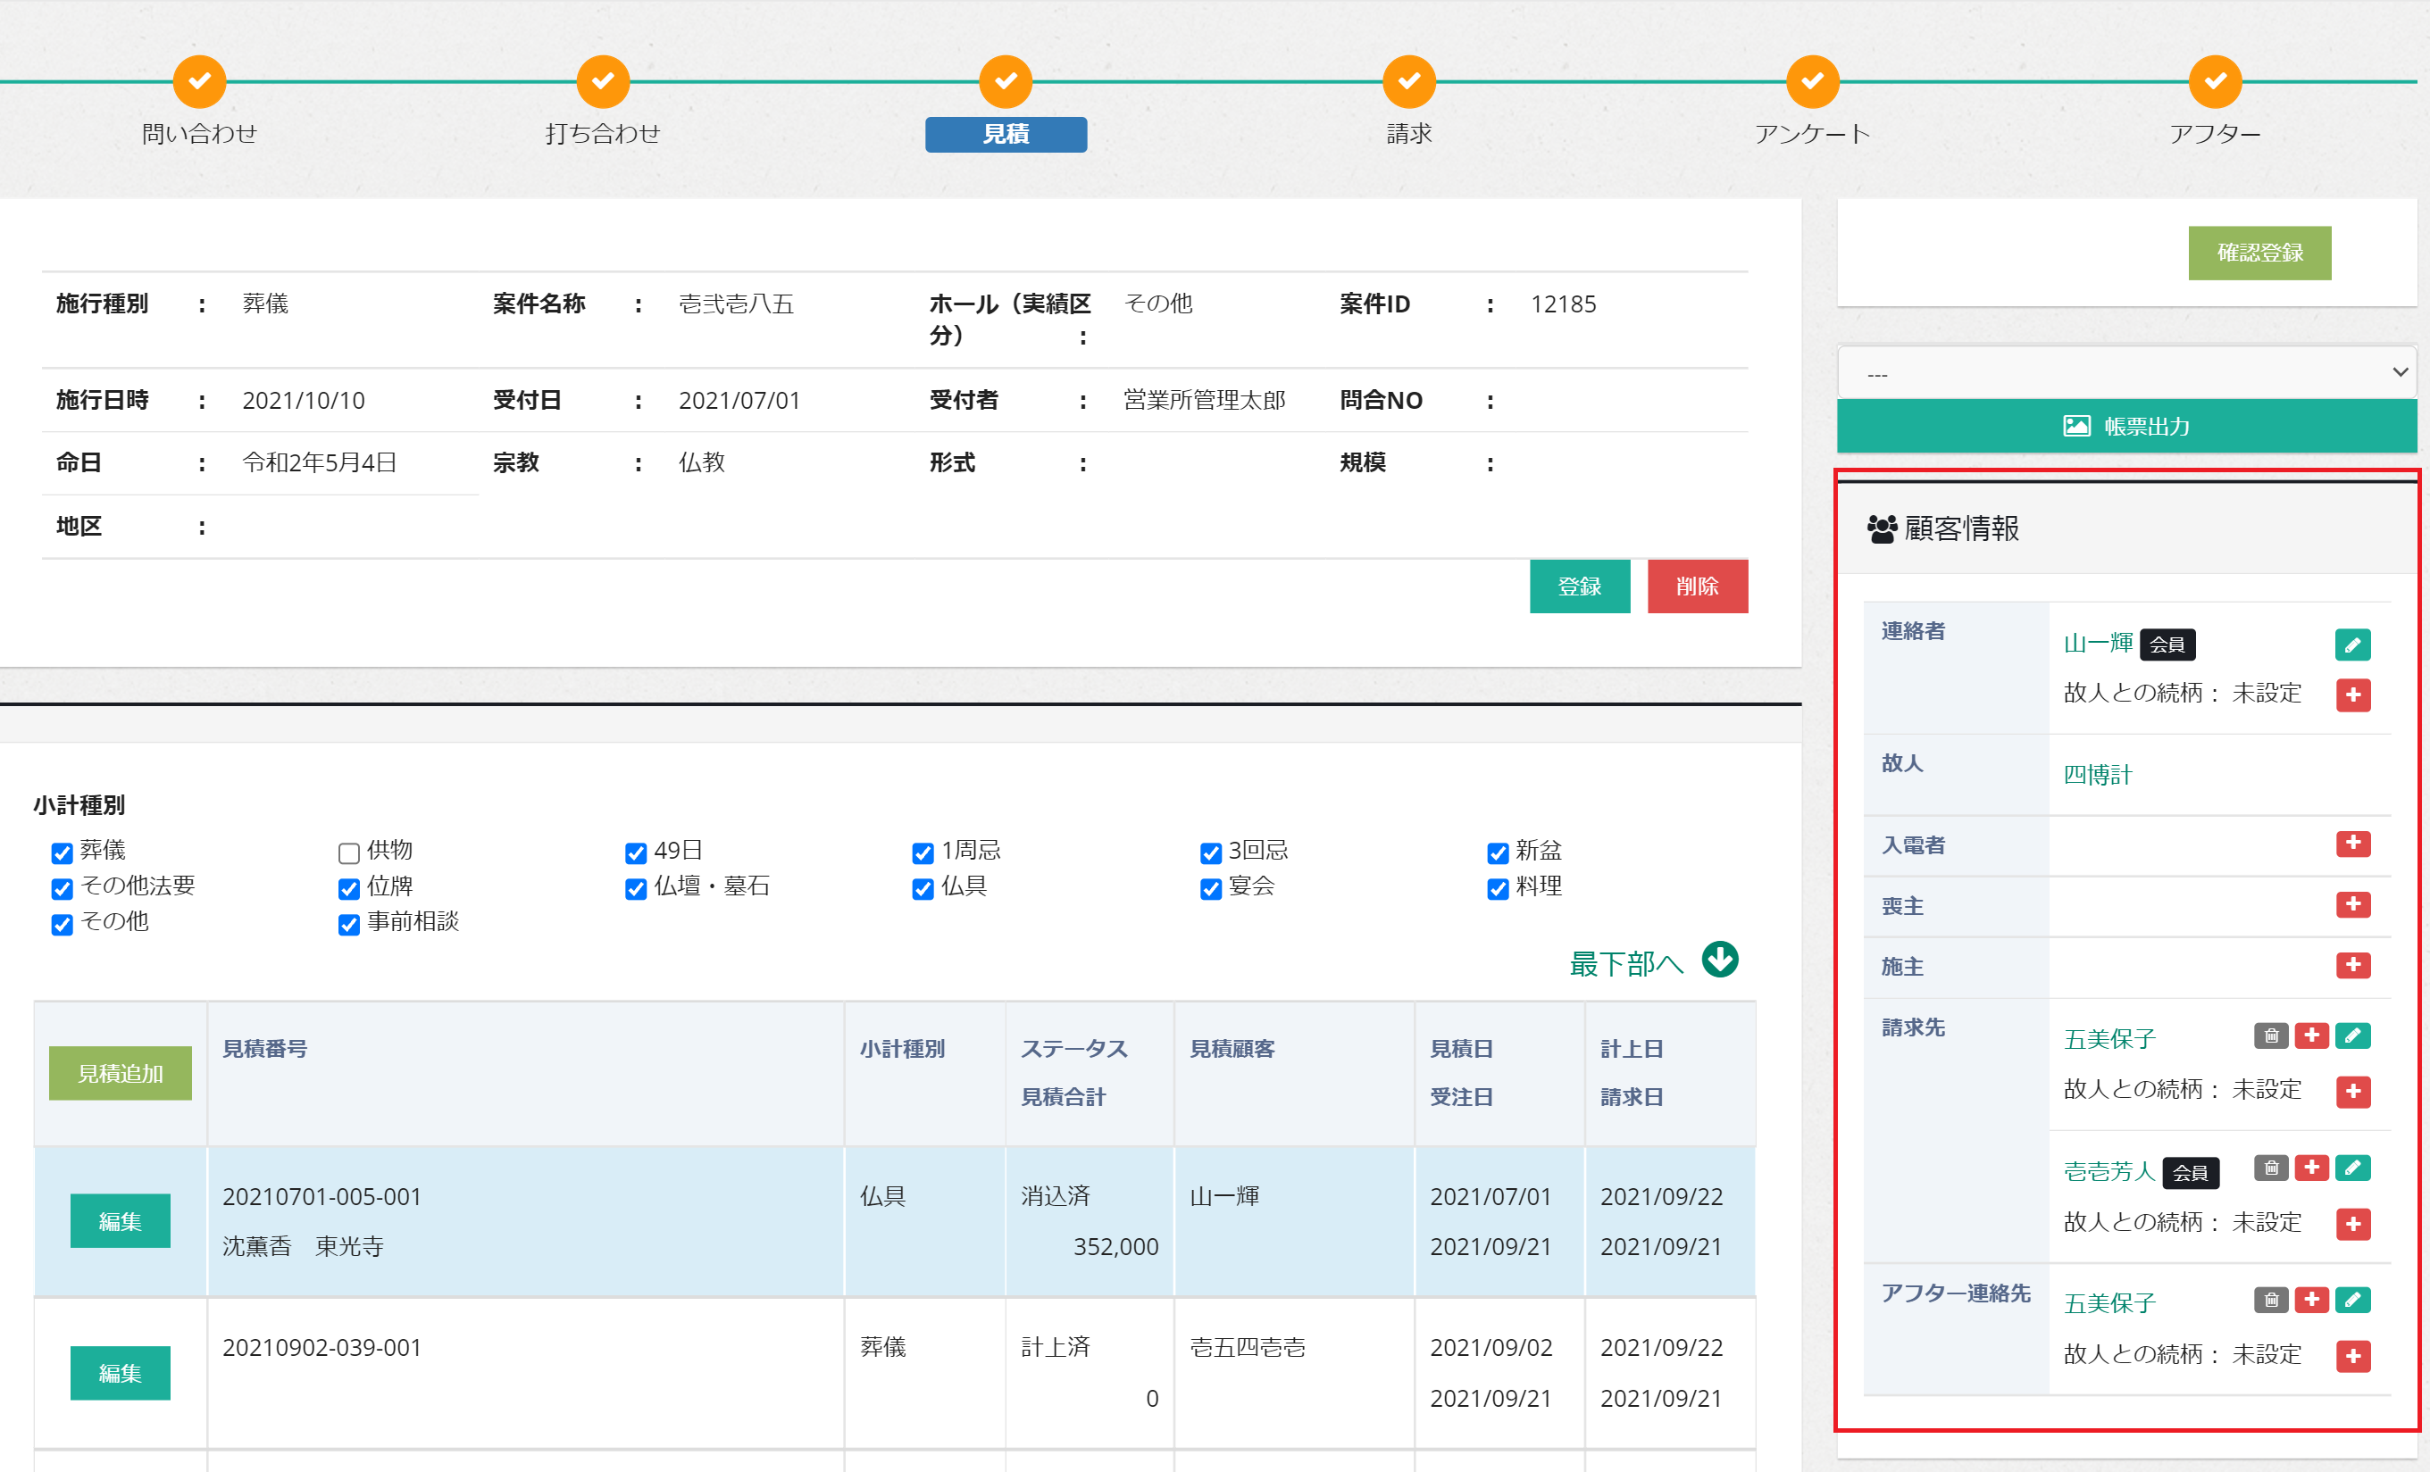This screenshot has height=1472, width=2430.
Task: Click the trash icon in アフター連絡先 row
Action: point(2270,1301)
